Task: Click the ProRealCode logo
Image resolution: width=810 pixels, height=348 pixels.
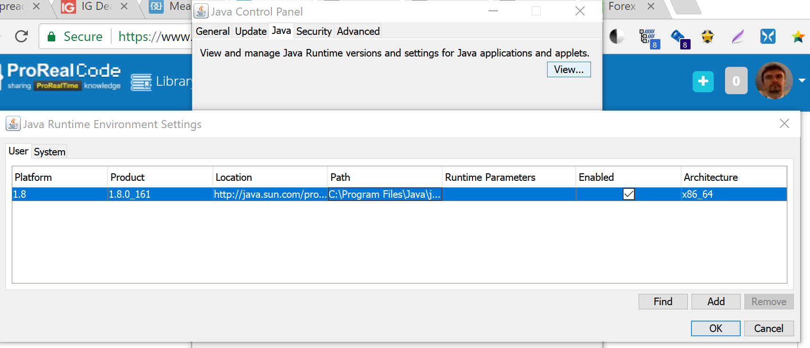Action: [x=64, y=76]
